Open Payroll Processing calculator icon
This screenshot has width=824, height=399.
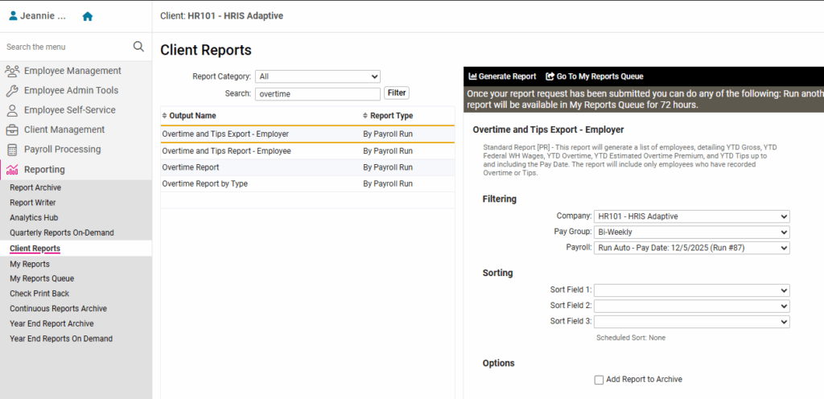[12, 150]
